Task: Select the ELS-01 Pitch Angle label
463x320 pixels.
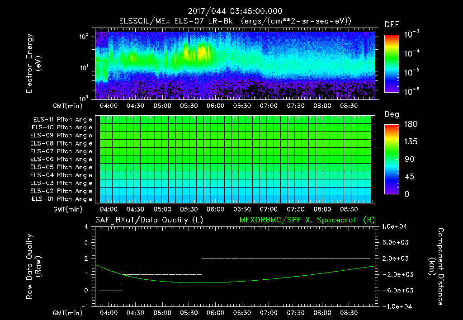Action: pyautogui.click(x=62, y=199)
